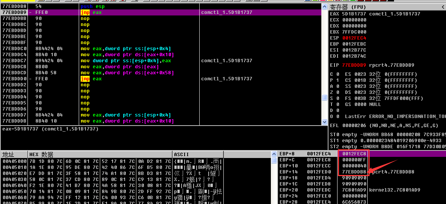Click the 地址 column header
The height and width of the screenshot is (204, 446).
pos(14,155)
